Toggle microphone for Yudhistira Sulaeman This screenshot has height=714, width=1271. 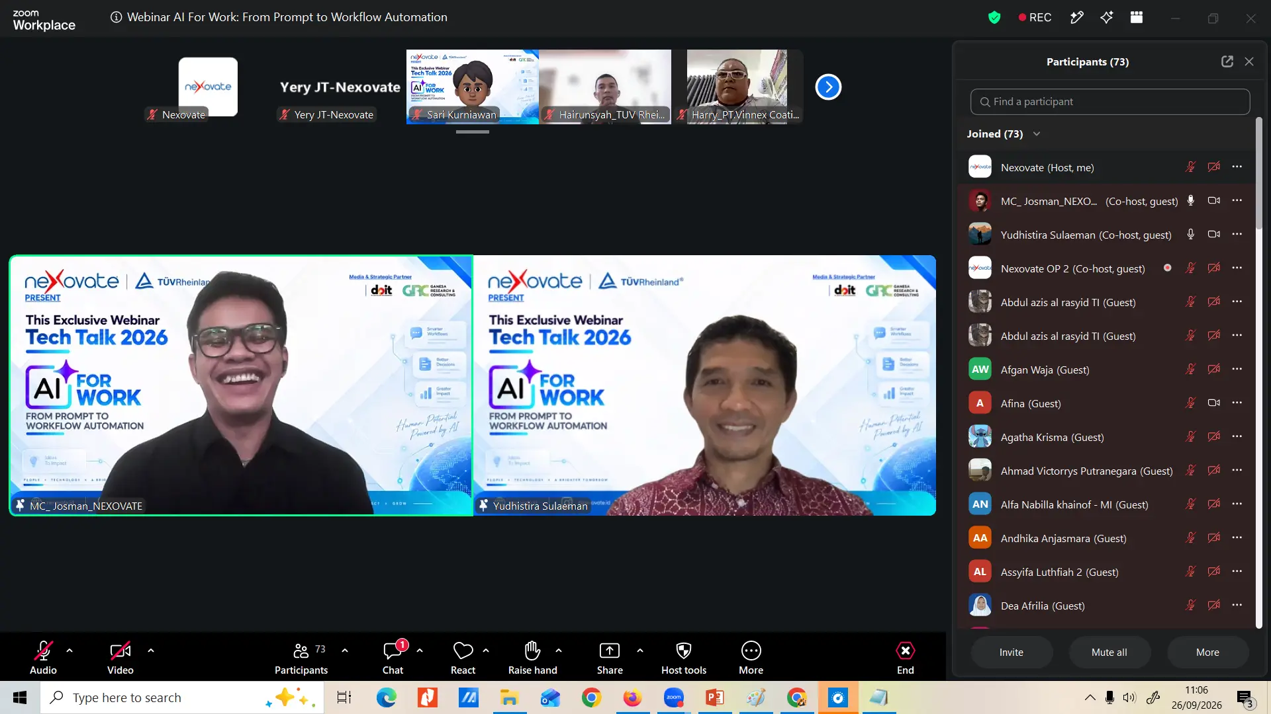(x=1191, y=234)
